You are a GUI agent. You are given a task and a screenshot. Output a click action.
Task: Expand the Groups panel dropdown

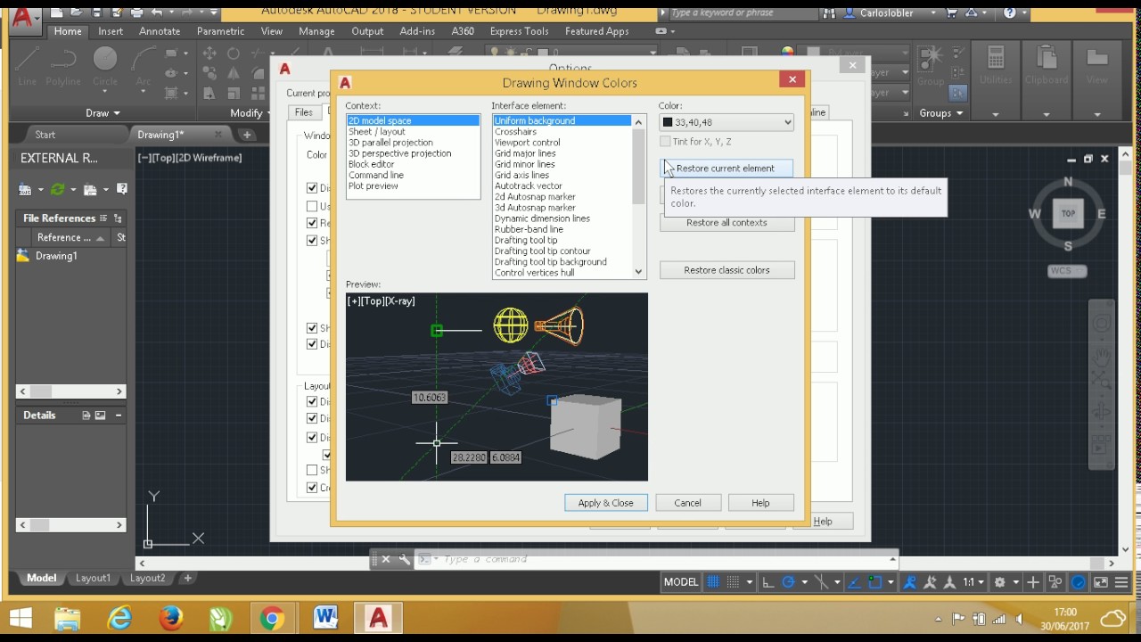tap(940, 113)
